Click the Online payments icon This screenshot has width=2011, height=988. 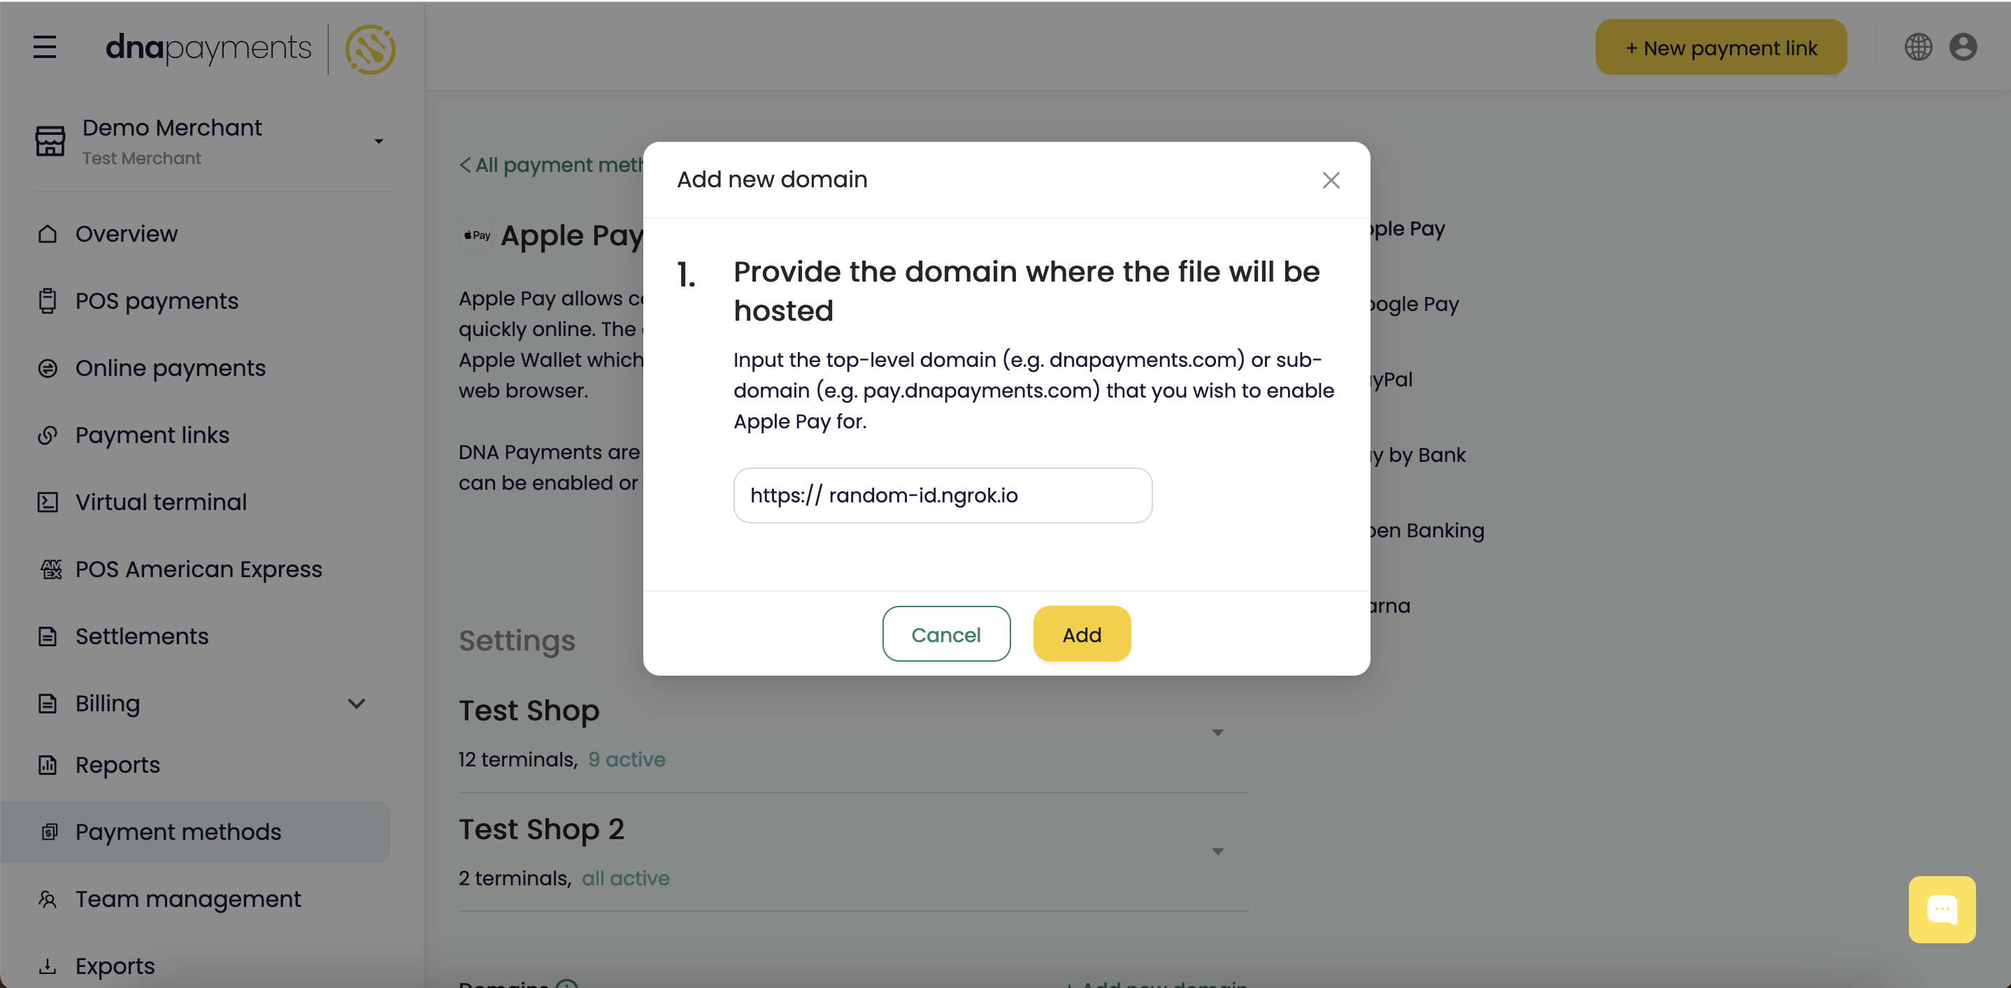(x=48, y=368)
